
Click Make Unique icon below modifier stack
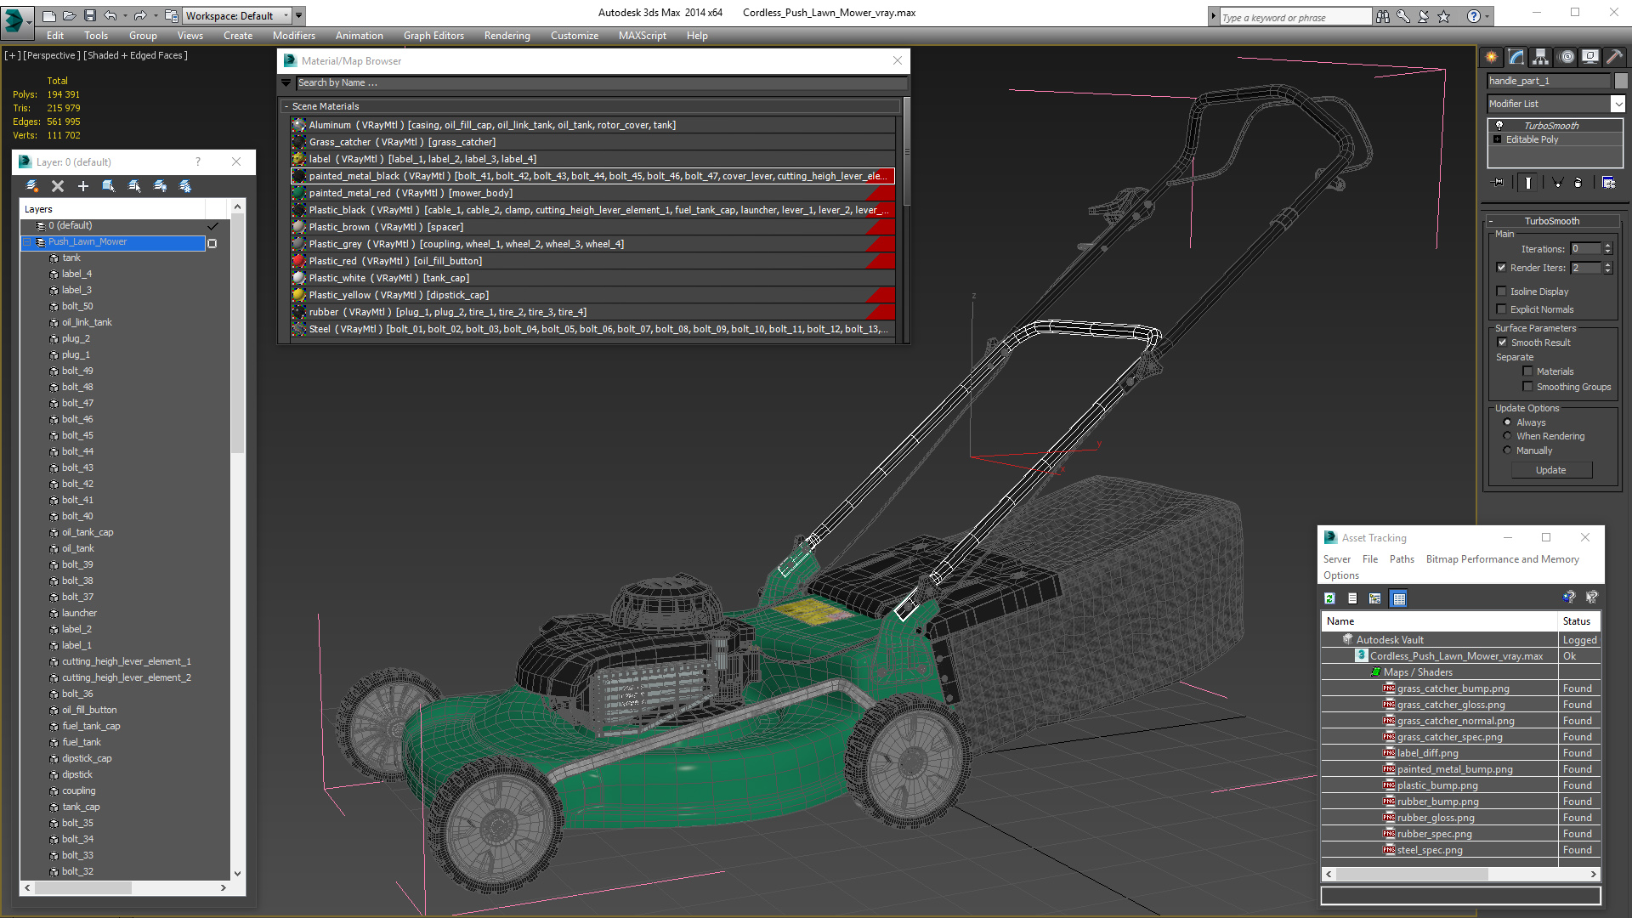pyautogui.click(x=1557, y=182)
